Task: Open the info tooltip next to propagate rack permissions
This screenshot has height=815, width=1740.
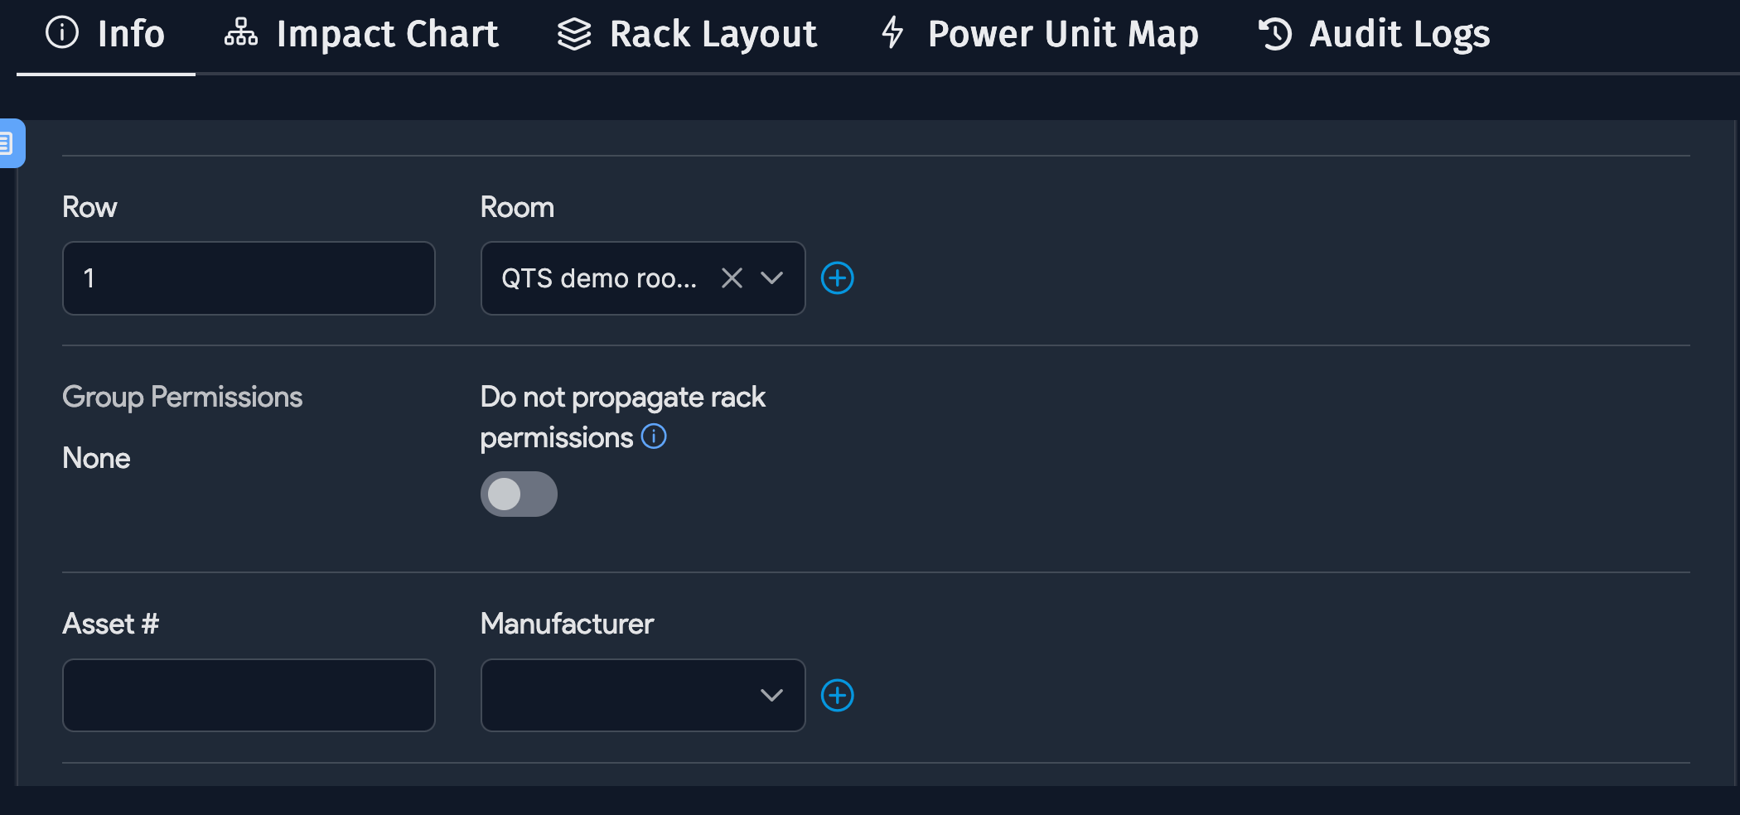Action: click(x=654, y=436)
